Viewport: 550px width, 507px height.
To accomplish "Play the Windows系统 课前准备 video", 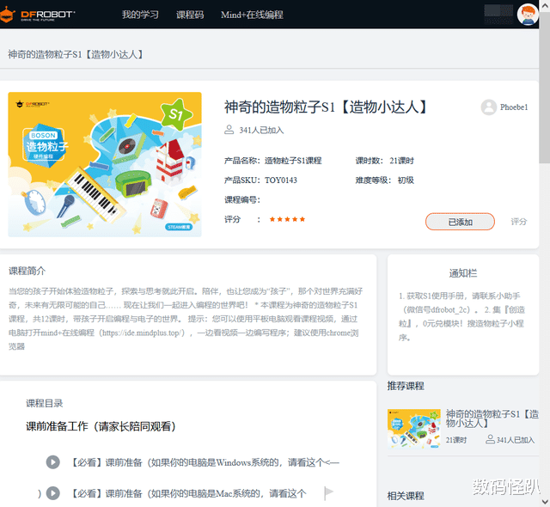I will pos(53,462).
